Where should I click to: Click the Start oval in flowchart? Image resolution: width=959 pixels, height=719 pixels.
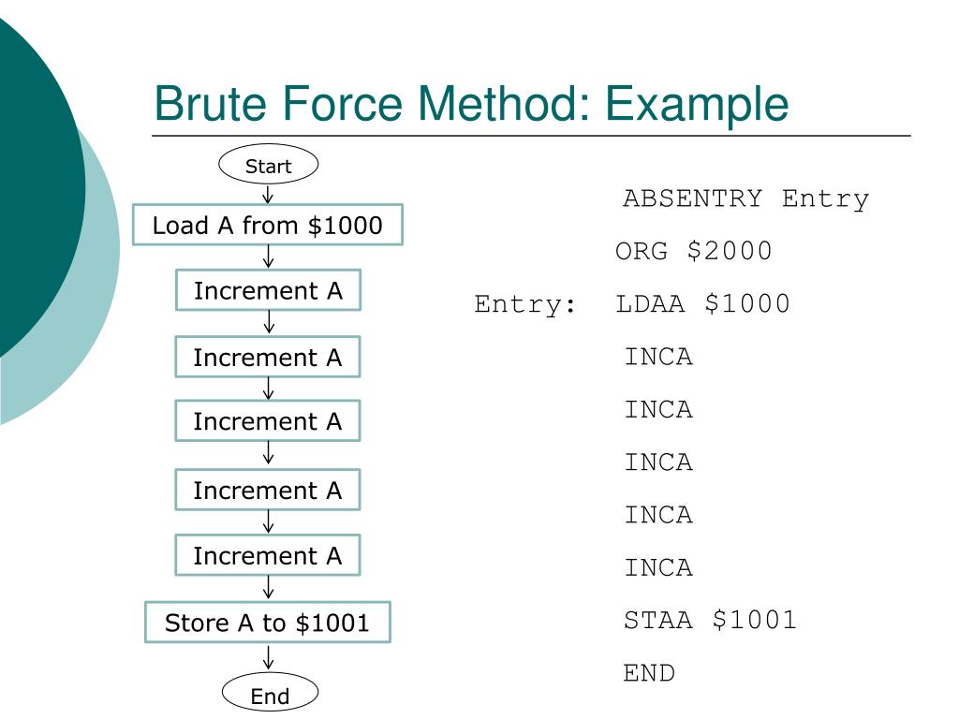tap(268, 165)
